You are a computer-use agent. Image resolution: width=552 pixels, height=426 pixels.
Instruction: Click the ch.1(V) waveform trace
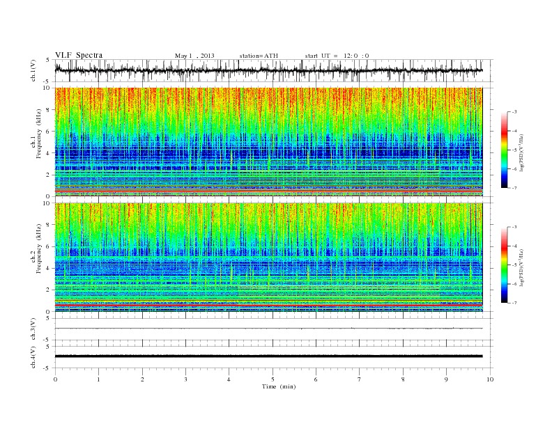pyautogui.click(x=268, y=70)
